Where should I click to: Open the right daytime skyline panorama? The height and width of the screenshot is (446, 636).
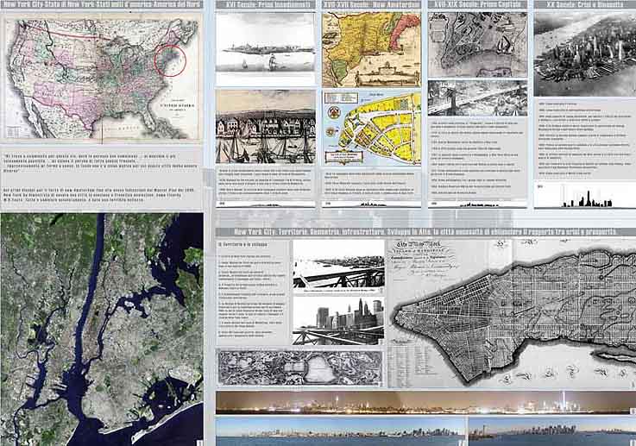[x=552, y=432]
